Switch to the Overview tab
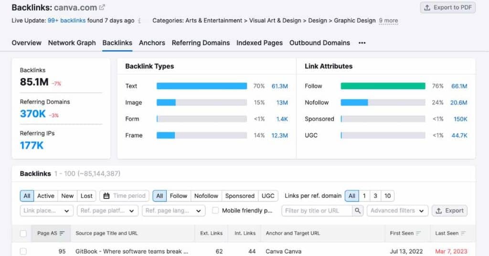This screenshot has width=489, height=256. coord(27,43)
